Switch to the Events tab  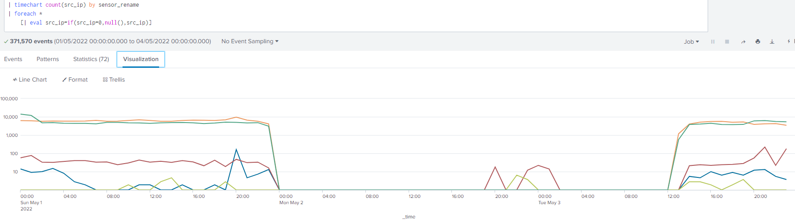click(13, 59)
